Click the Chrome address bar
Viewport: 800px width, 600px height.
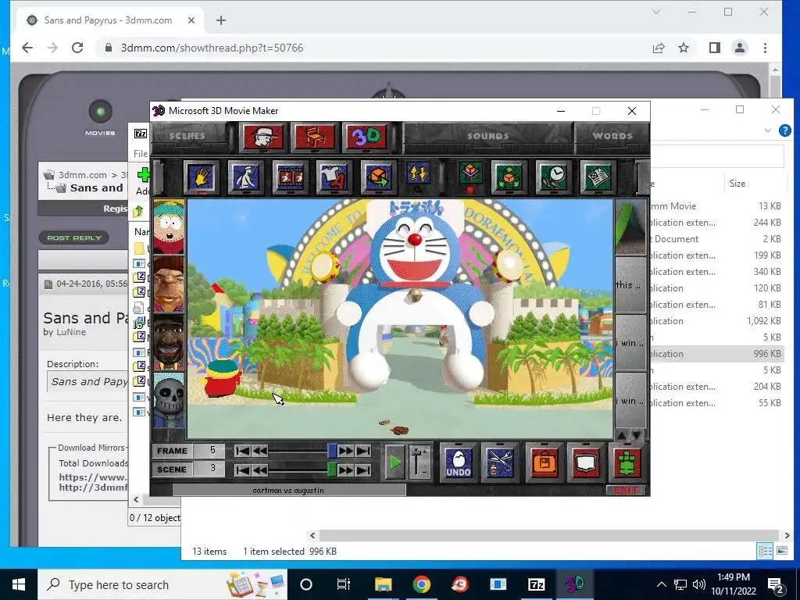coord(373,48)
